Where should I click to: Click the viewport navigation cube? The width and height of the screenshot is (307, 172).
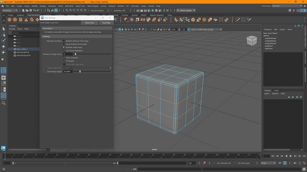click(251, 41)
